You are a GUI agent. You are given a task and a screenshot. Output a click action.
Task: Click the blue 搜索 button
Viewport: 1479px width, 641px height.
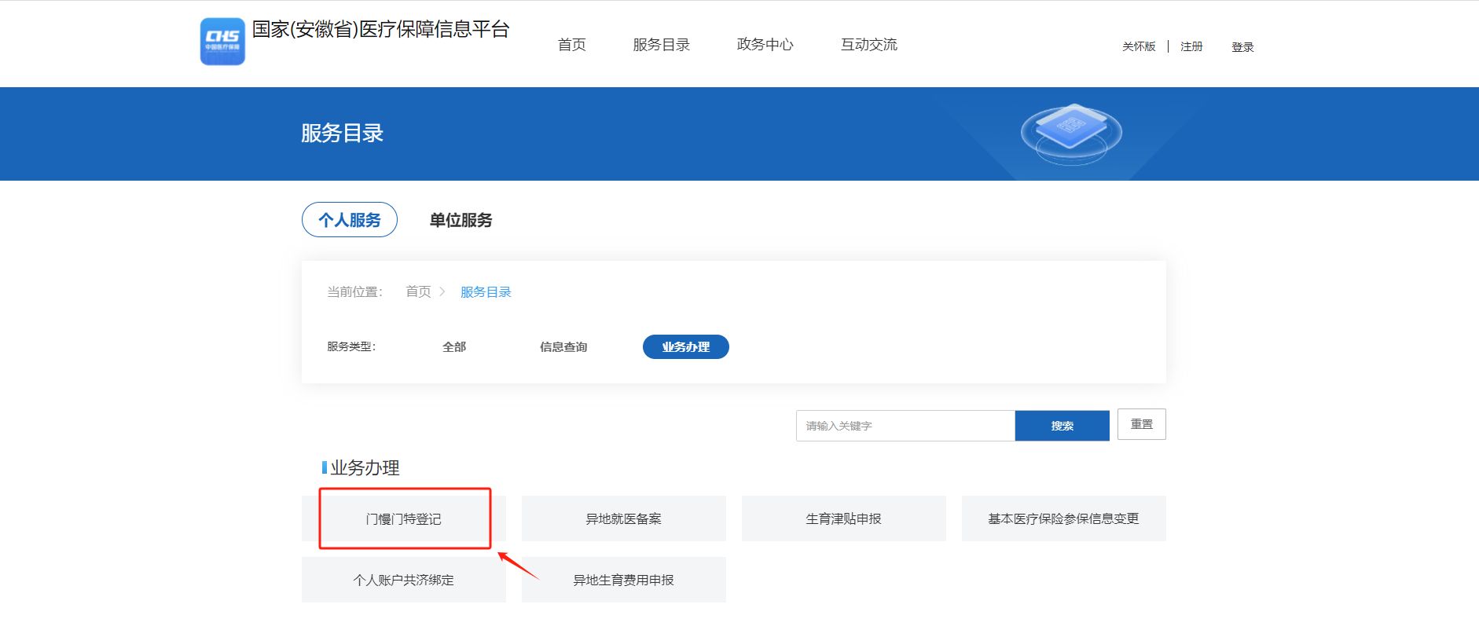[x=1062, y=426]
